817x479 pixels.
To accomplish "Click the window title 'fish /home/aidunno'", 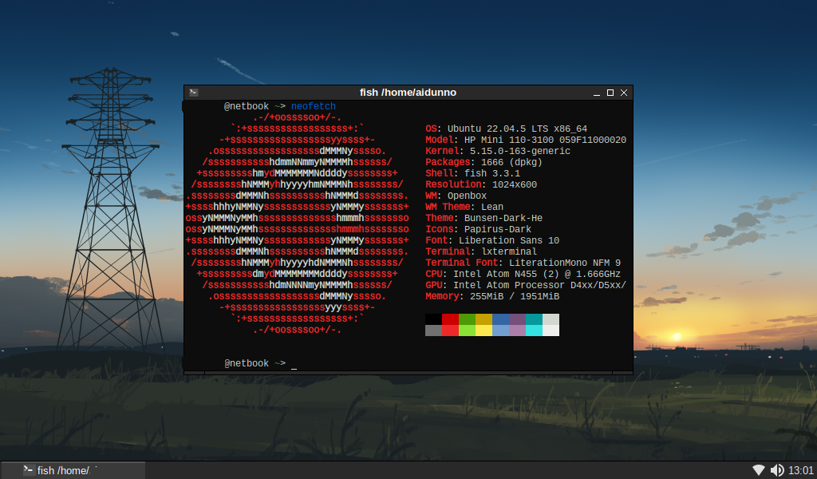I will [408, 93].
